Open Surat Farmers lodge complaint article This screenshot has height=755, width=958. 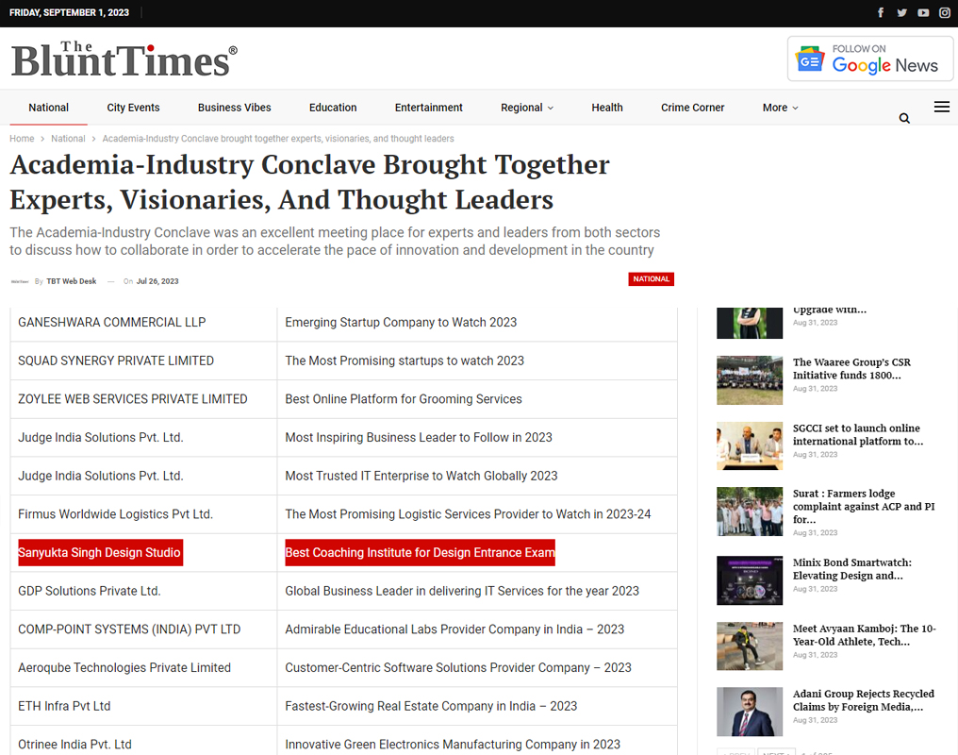[x=864, y=506]
